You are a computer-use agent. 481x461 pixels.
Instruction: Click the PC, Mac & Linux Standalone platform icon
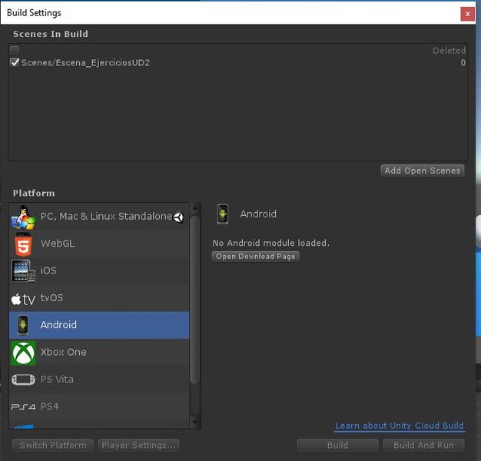click(x=23, y=217)
